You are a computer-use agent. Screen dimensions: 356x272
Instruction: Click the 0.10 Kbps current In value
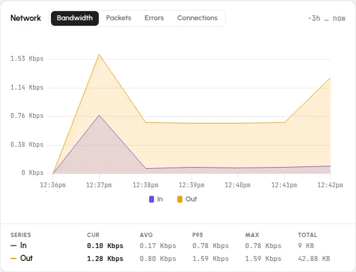(105, 246)
